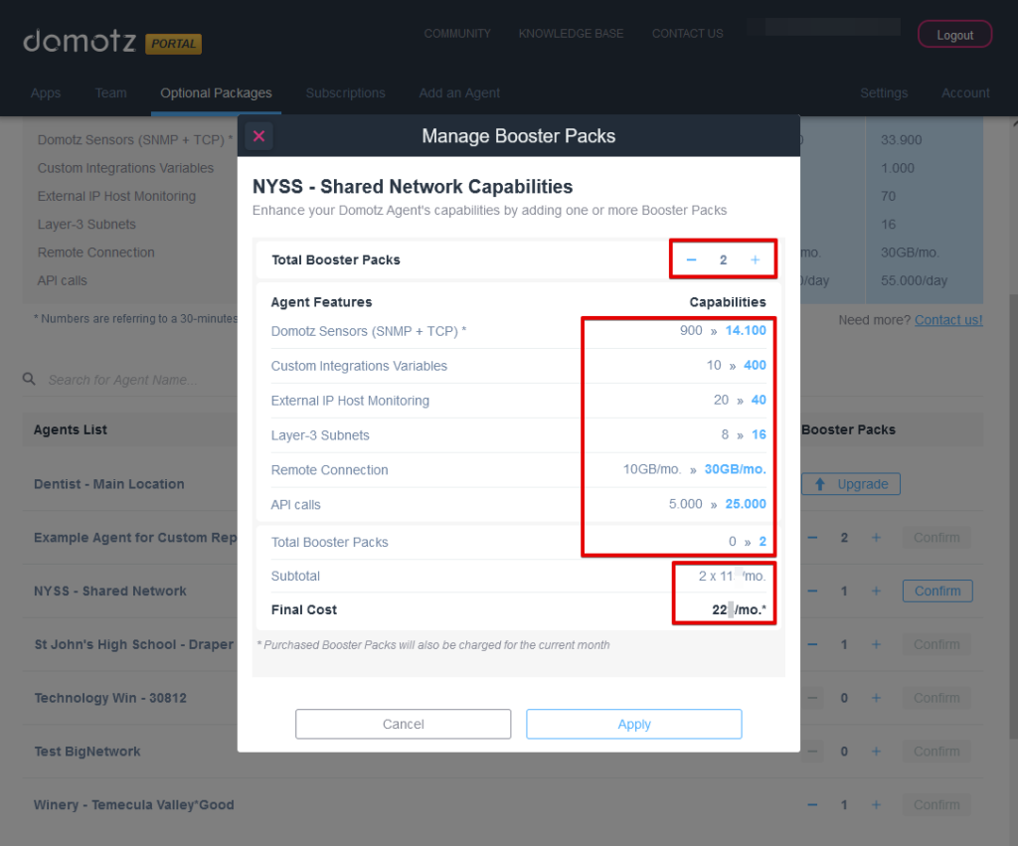Click the Apply button

point(633,724)
